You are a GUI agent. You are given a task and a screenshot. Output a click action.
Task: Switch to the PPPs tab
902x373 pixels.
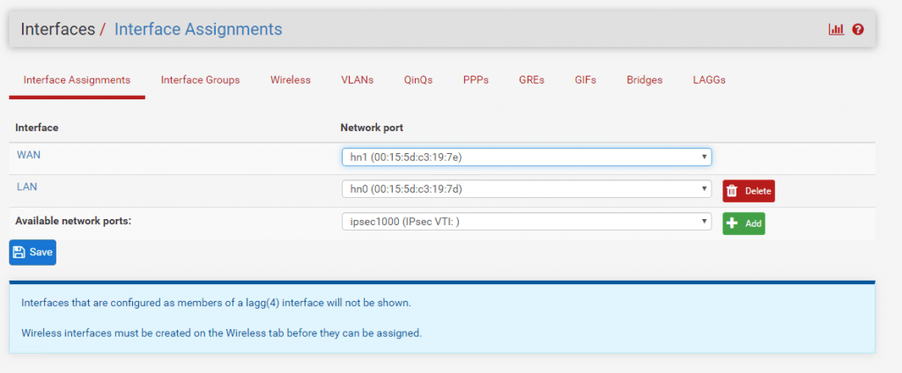point(476,80)
